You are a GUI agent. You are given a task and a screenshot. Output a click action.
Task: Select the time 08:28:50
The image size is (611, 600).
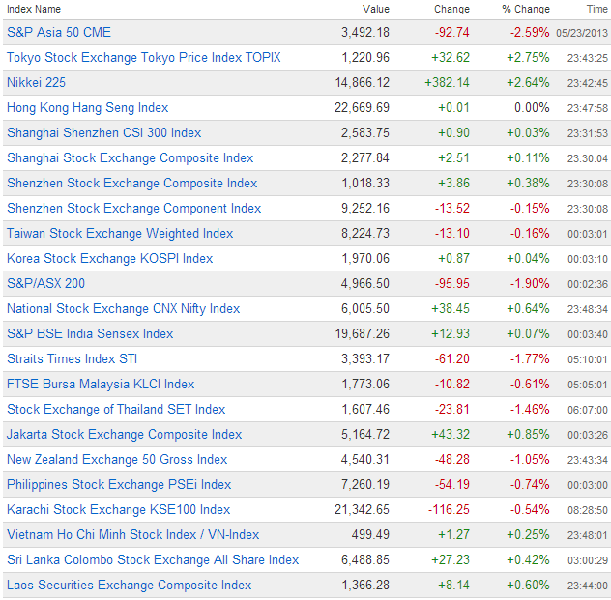click(x=588, y=510)
